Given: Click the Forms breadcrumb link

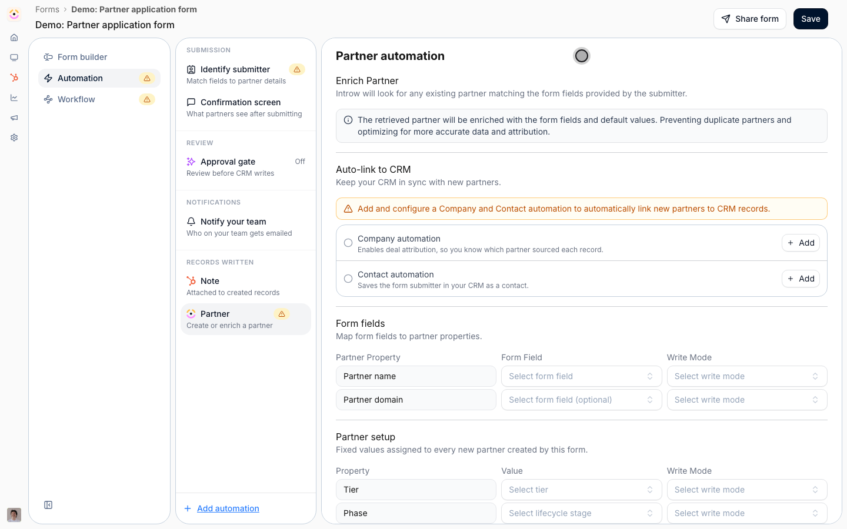Looking at the screenshot, I should 47,9.
